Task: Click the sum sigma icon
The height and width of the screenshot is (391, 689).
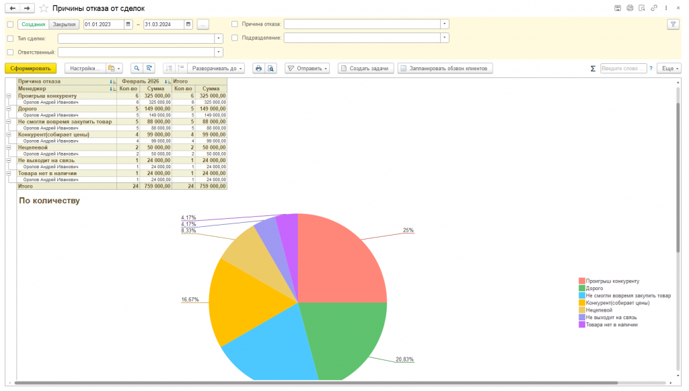Action: tap(593, 69)
